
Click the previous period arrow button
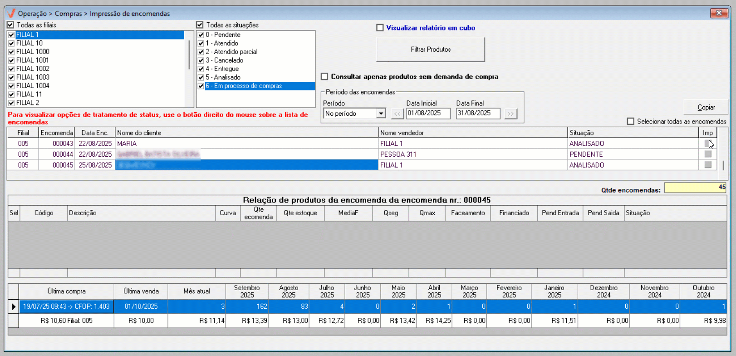397,114
